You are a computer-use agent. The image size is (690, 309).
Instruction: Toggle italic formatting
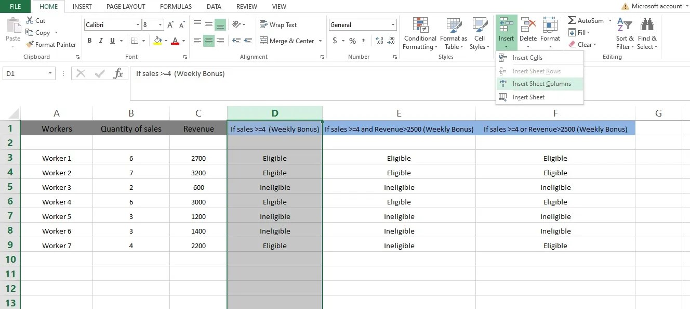point(100,40)
